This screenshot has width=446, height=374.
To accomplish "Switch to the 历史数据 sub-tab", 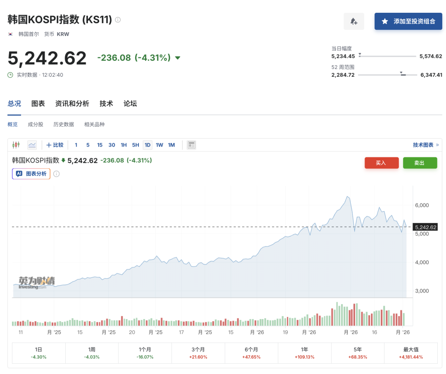I will pos(64,124).
